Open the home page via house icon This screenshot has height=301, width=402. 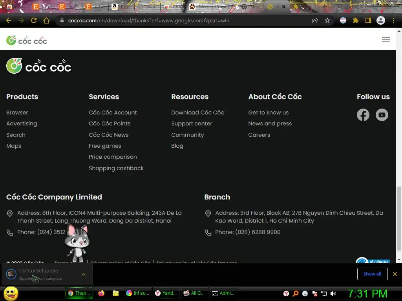[x=46, y=20]
